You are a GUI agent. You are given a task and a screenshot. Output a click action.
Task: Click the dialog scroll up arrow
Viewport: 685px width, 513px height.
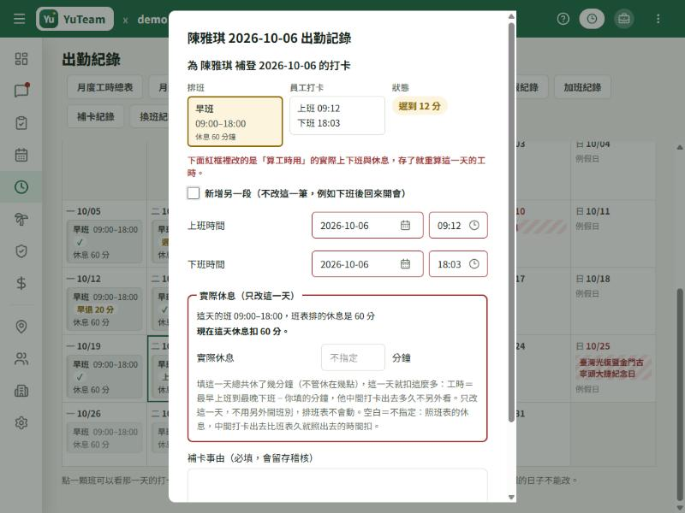coord(511,16)
